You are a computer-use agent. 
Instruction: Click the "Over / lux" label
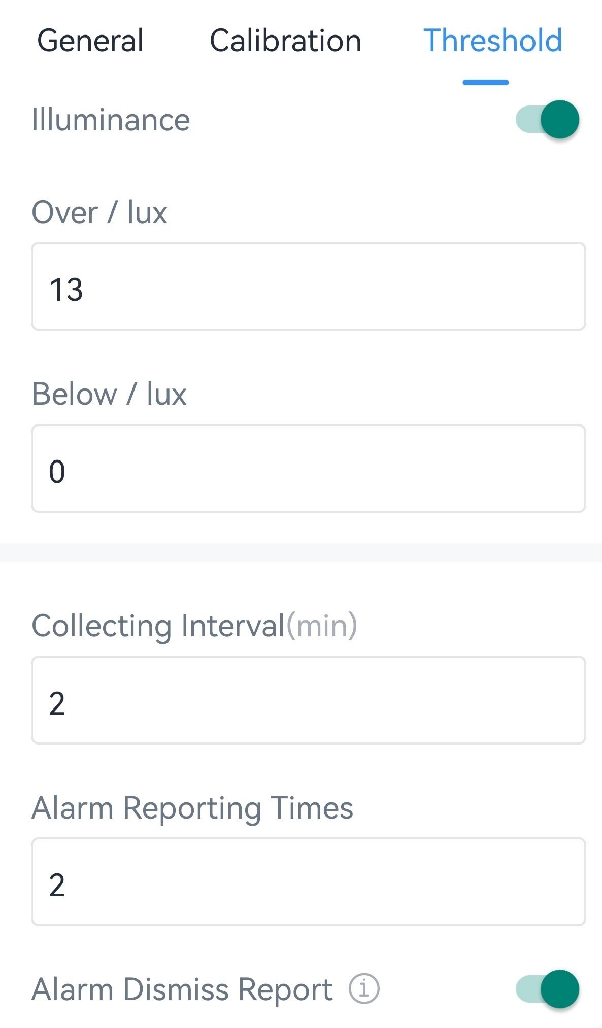[x=99, y=212]
